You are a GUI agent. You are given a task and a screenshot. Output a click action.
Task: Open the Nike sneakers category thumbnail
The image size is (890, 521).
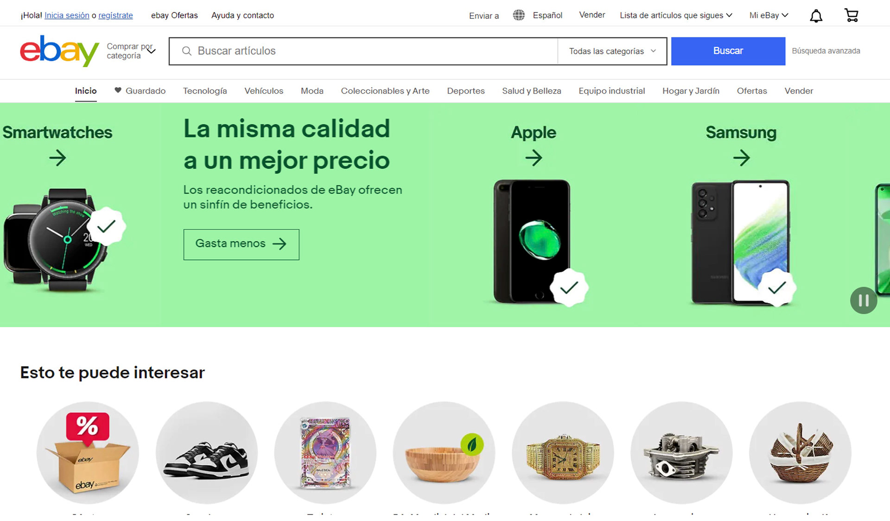(x=207, y=452)
